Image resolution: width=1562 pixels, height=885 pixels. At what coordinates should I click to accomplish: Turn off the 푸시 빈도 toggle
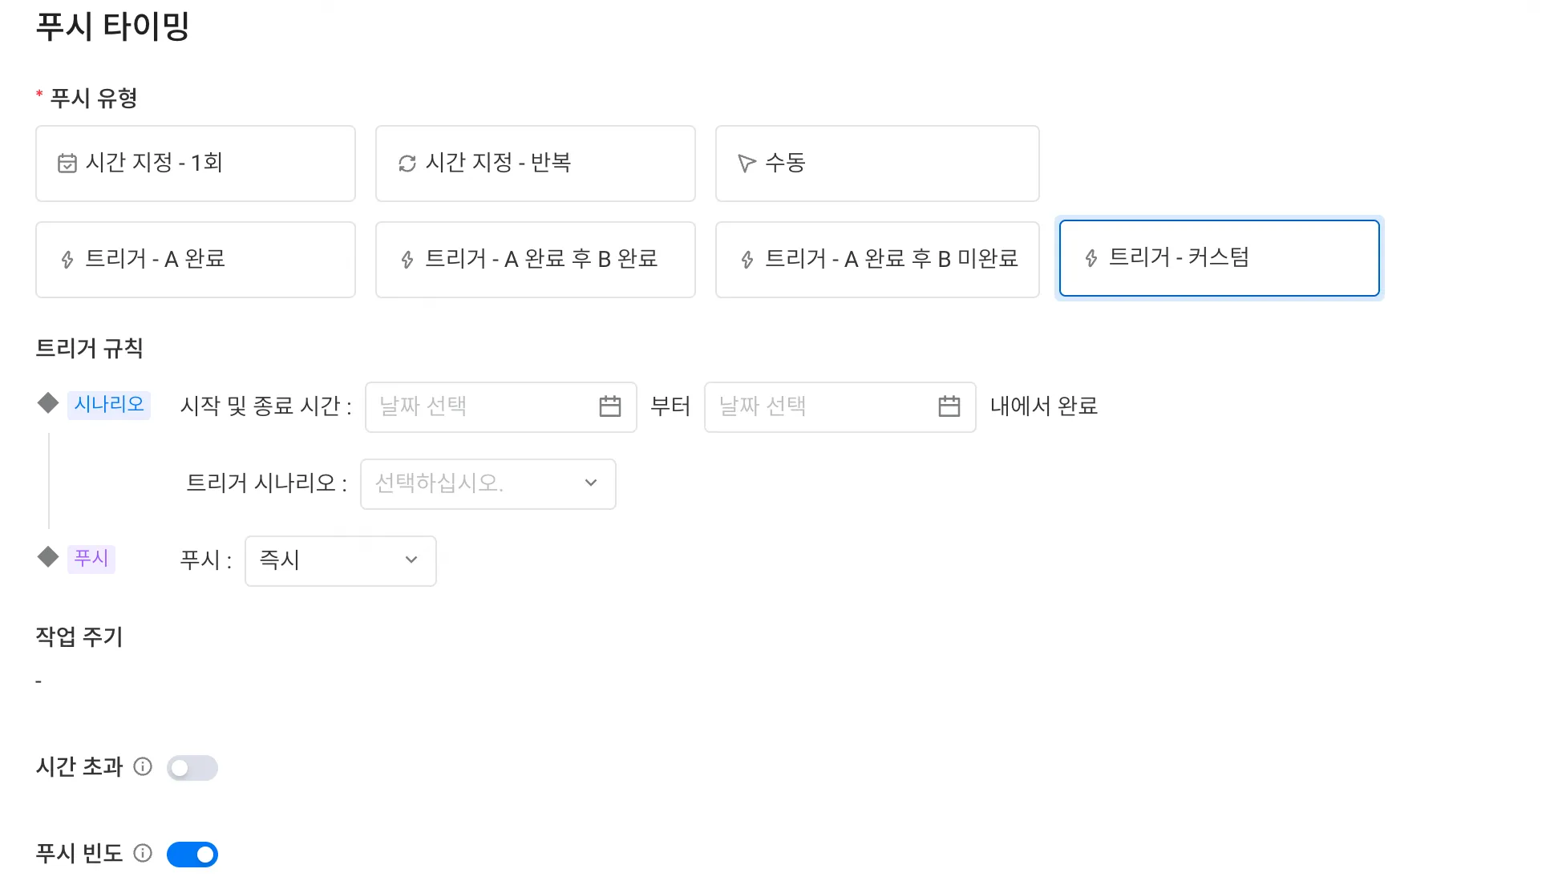(192, 855)
